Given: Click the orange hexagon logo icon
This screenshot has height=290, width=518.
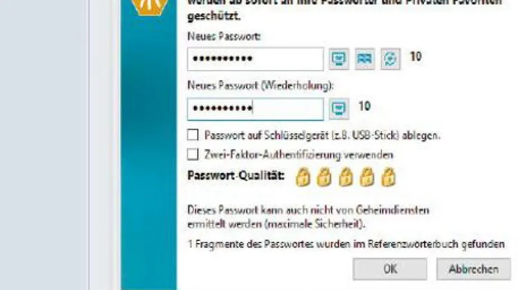Looking at the screenshot, I should pos(149,7).
